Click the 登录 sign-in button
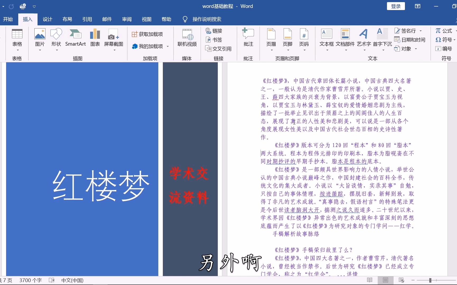 pos(396,6)
